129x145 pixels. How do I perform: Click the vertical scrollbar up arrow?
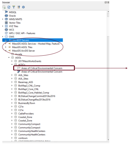click(108, 12)
